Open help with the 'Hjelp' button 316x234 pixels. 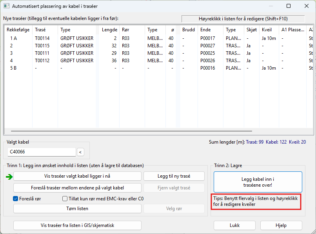(x=281, y=225)
